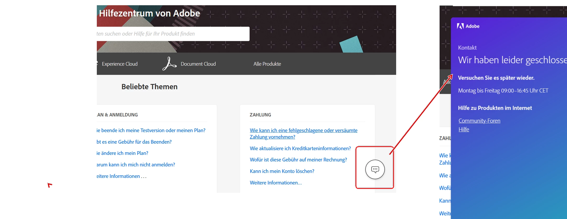Click the 'Beliebte Themen' heading
Viewport: 567px width, 219px height.
tap(149, 87)
